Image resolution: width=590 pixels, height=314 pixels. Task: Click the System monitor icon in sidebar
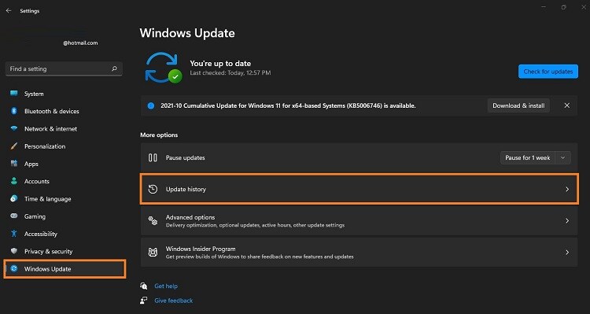[14, 94]
